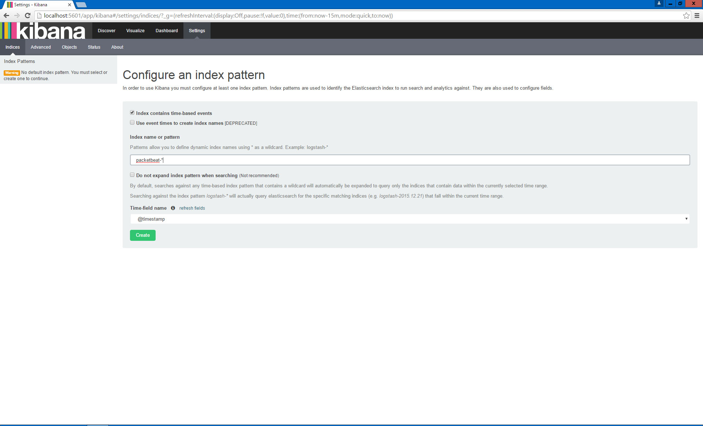
Task: Open the Visualize tab
Action: (x=135, y=31)
